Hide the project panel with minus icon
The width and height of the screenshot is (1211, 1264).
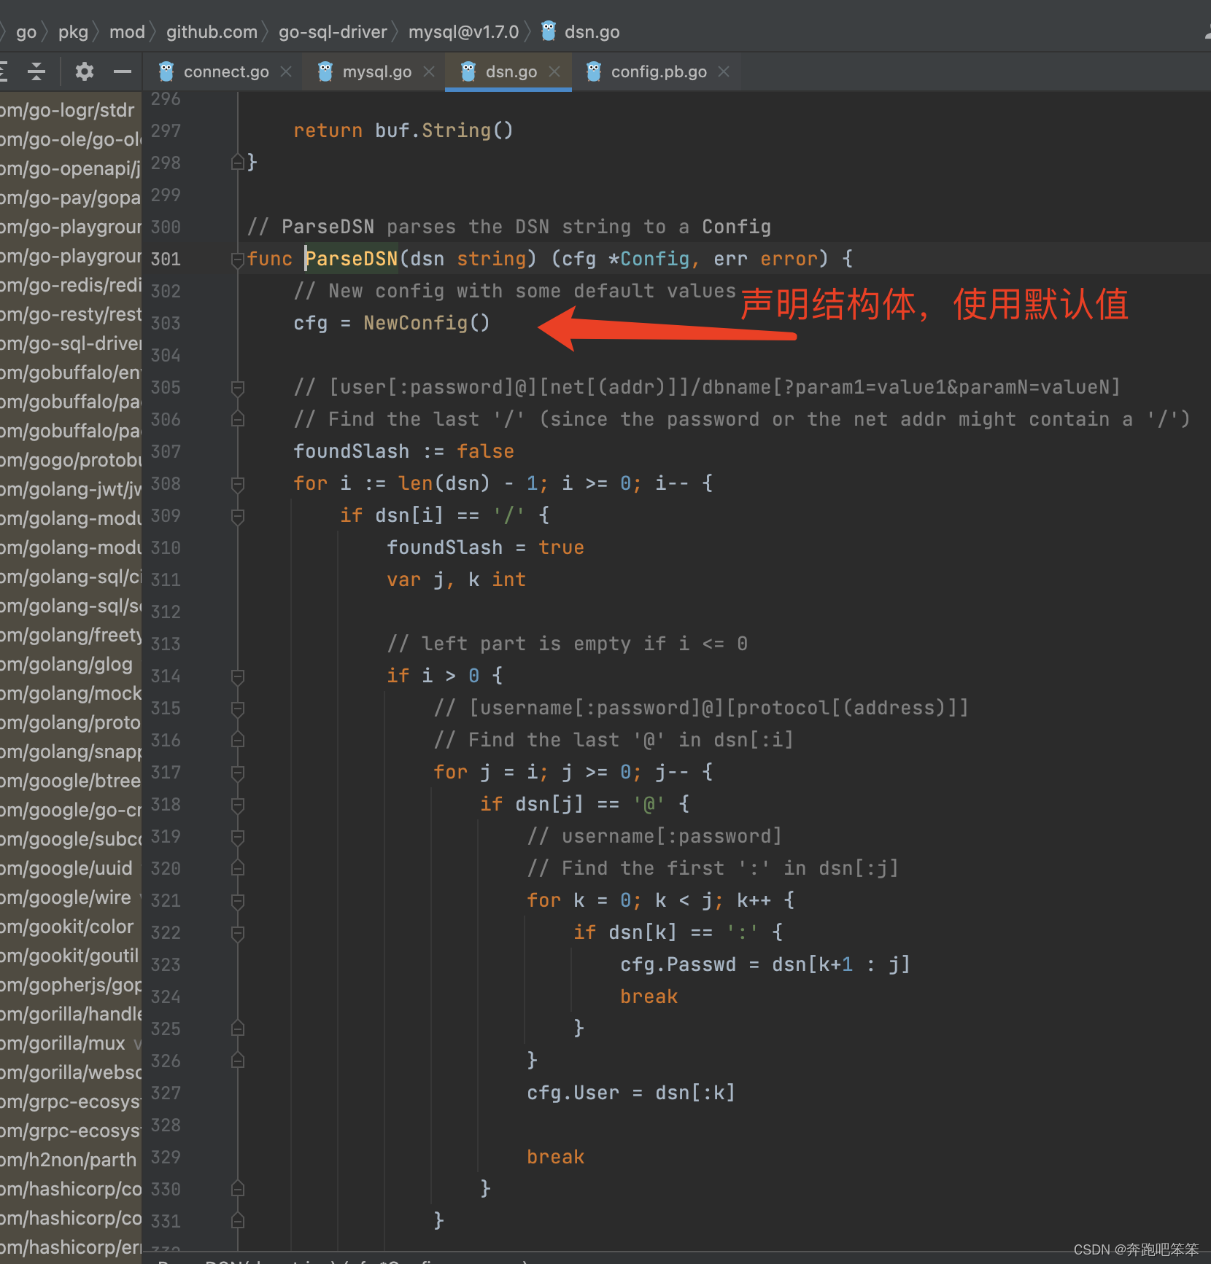(x=123, y=71)
